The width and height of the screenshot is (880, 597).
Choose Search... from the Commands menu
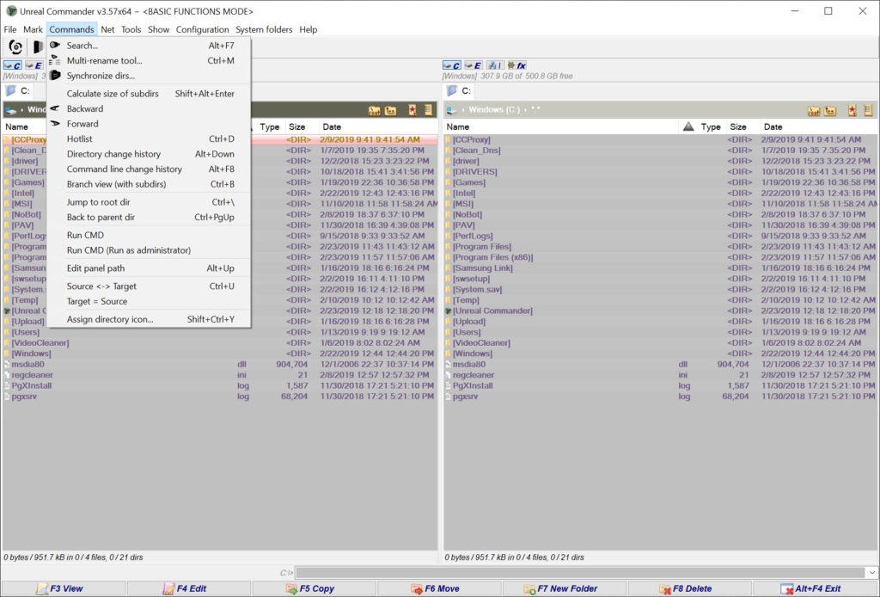pyautogui.click(x=149, y=46)
